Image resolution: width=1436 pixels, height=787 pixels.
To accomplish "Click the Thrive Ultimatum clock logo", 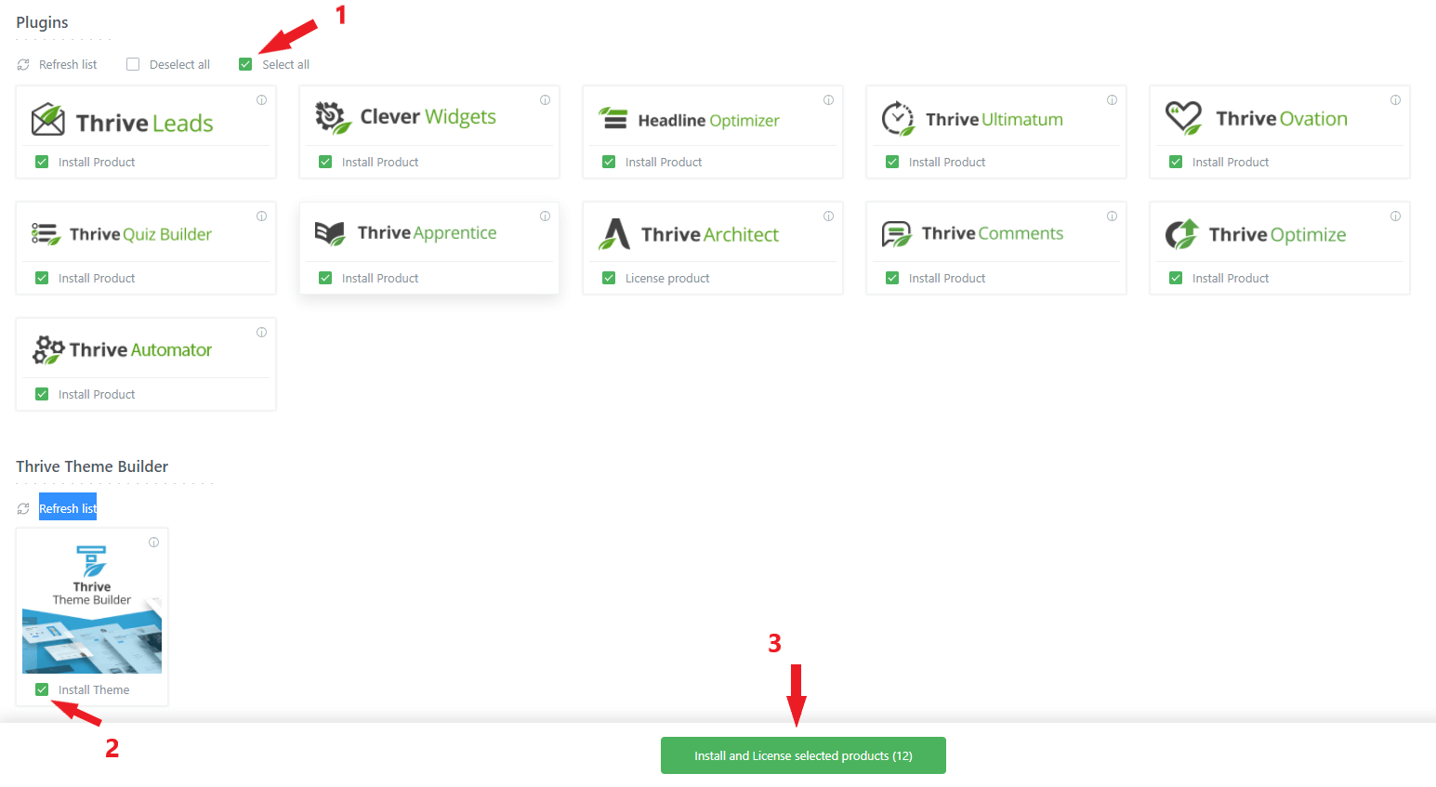I will pyautogui.click(x=898, y=119).
